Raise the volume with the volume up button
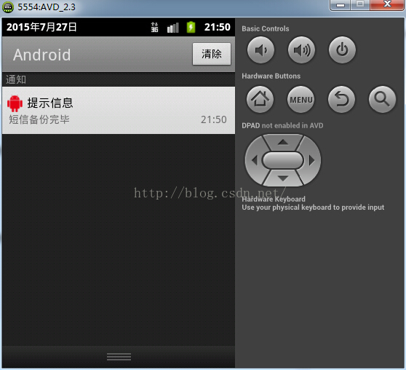The width and height of the screenshot is (406, 370). point(301,50)
